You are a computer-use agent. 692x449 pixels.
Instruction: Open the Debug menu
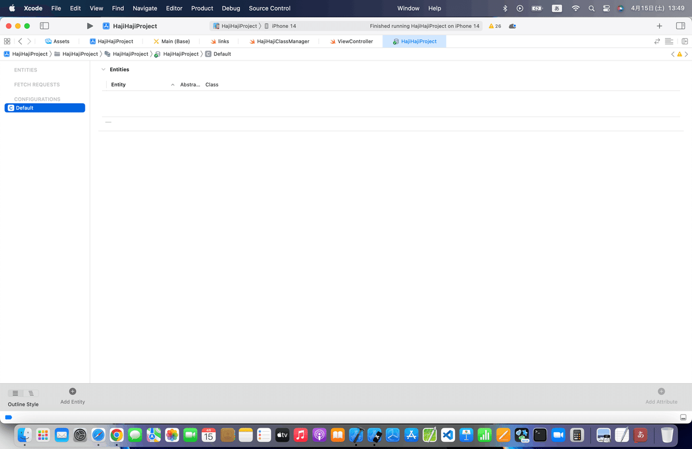(231, 8)
